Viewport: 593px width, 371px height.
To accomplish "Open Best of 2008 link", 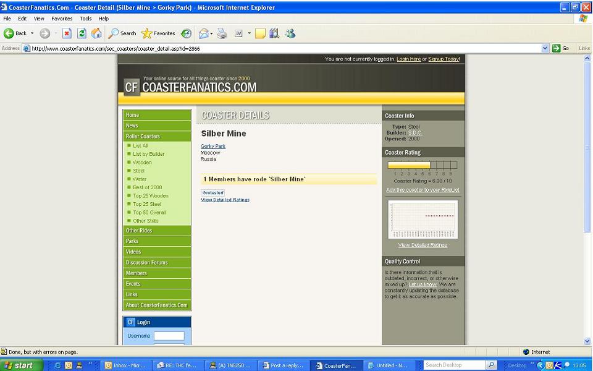I will (148, 187).
